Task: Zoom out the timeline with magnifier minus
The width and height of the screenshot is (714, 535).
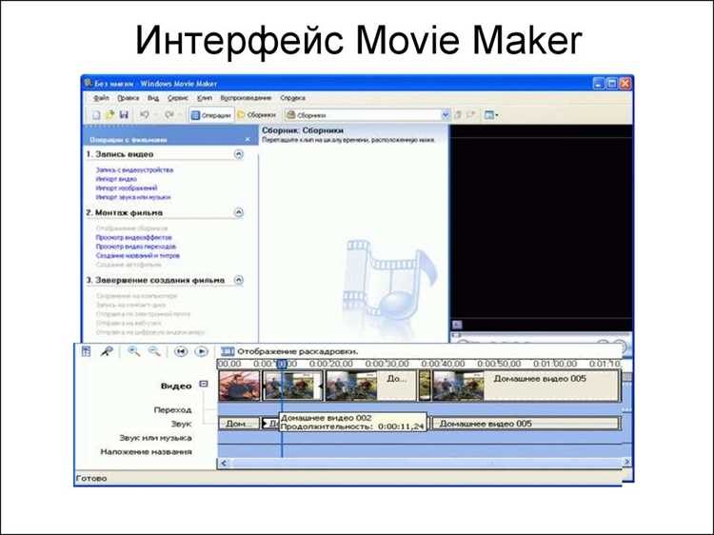Action: point(154,351)
